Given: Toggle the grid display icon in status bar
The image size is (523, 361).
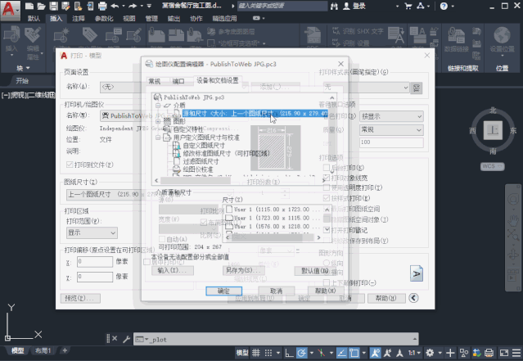Looking at the screenshot, I should pos(256,353).
